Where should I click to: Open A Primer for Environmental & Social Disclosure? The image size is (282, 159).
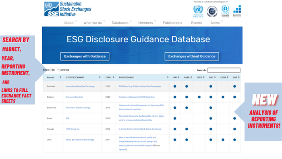[x=140, y=129]
